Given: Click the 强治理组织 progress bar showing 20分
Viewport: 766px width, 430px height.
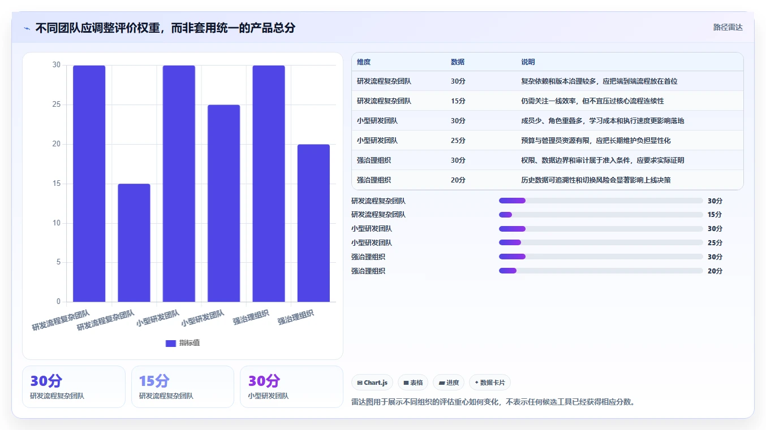Looking at the screenshot, I should 601,271.
